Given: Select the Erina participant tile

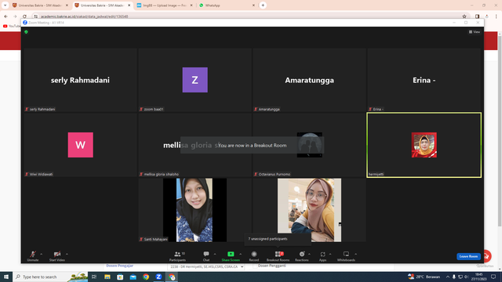Looking at the screenshot, I should (x=424, y=80).
